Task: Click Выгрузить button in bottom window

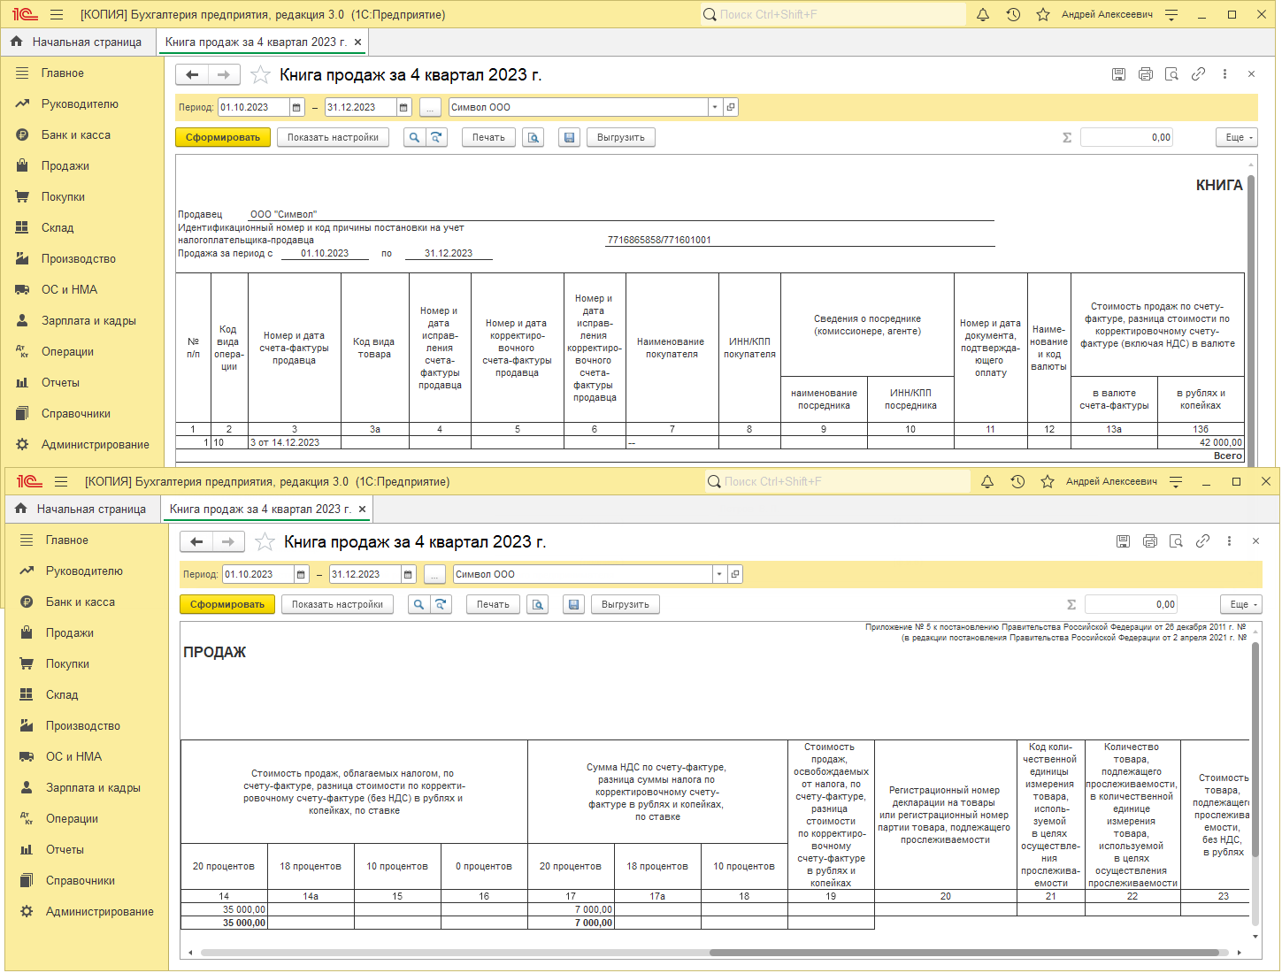Action: click(626, 604)
